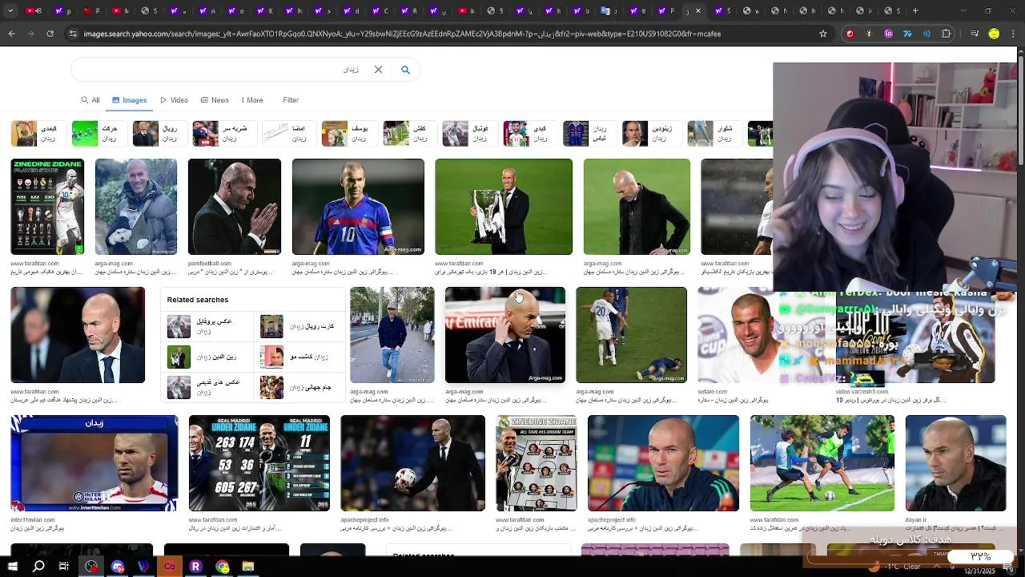Open the blue V app on taskbar
This screenshot has height=577, width=1025.
[x=143, y=567]
